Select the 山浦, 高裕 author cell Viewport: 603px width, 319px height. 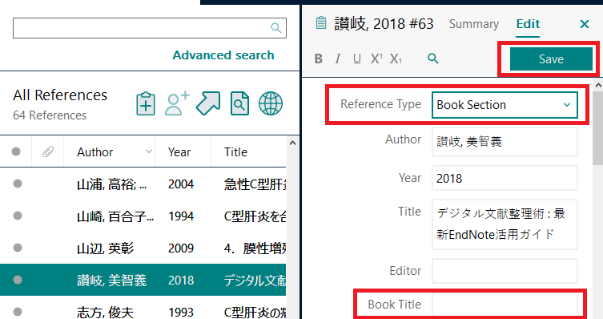tap(111, 184)
